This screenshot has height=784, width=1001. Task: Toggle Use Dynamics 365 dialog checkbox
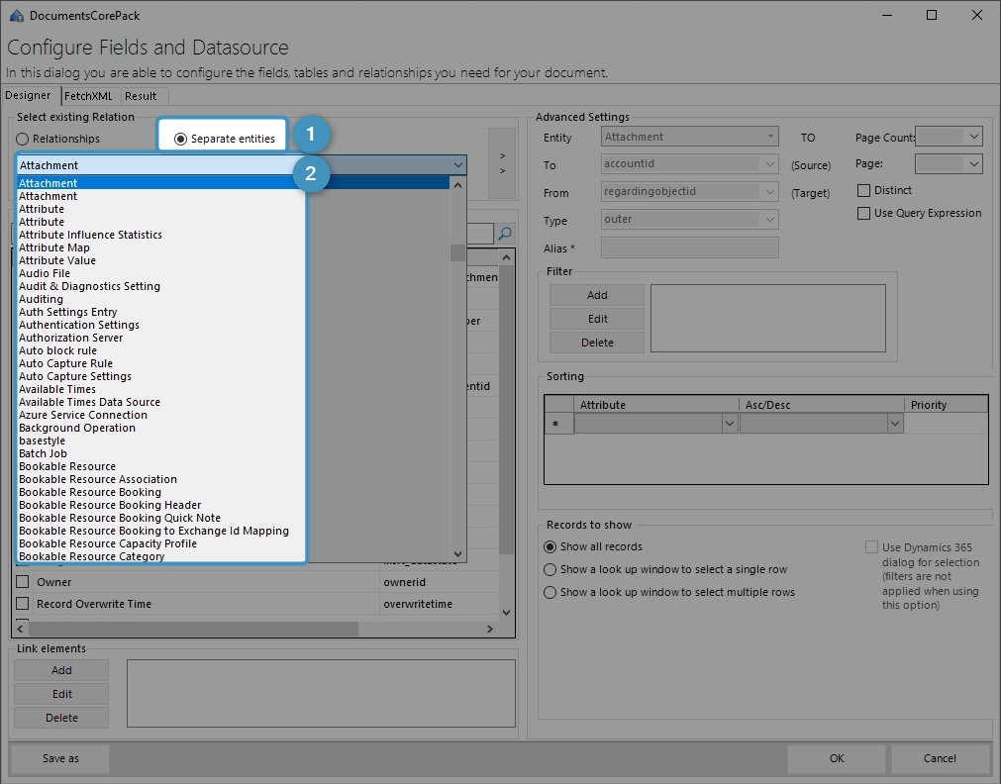coord(871,547)
